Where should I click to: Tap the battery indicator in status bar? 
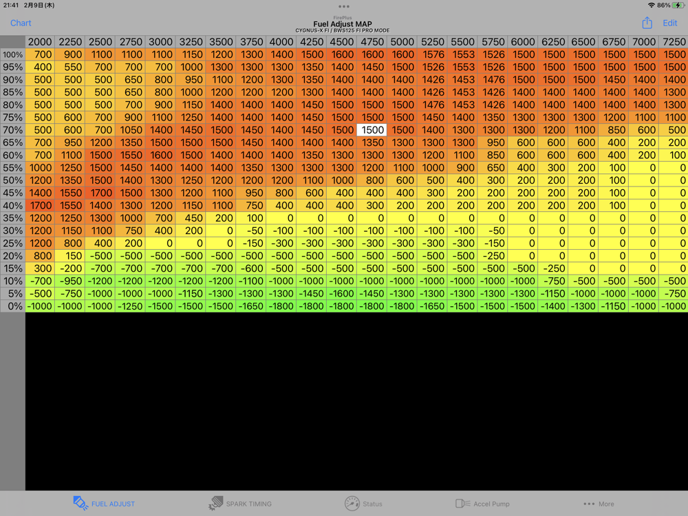pyautogui.click(x=677, y=5)
